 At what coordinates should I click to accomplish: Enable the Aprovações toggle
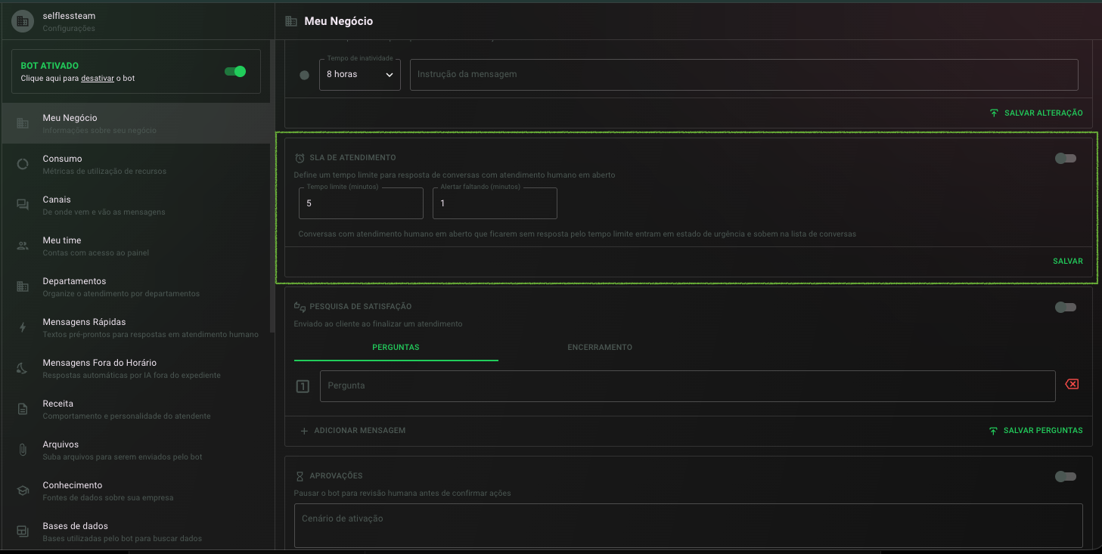click(1066, 476)
